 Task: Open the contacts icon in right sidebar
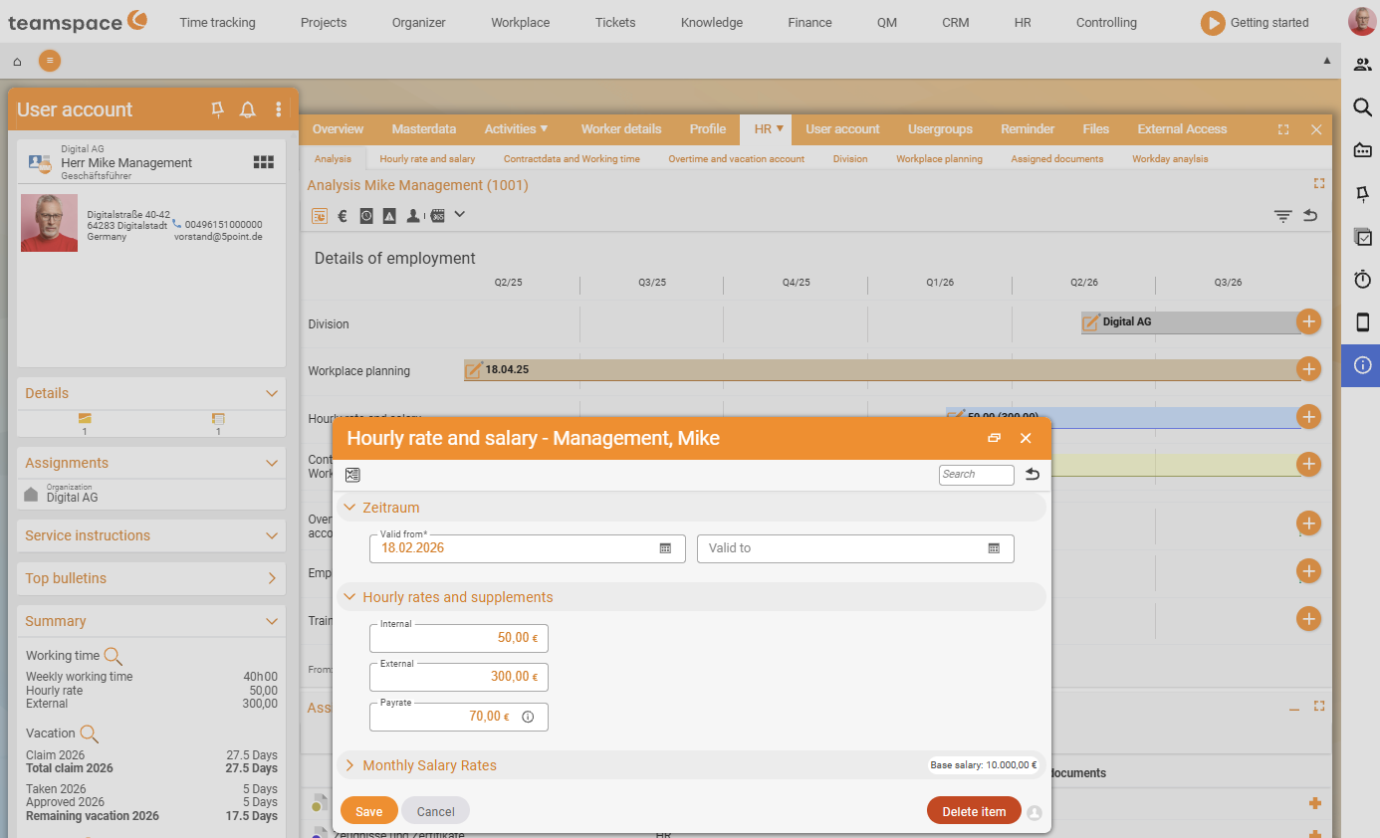coord(1362,65)
